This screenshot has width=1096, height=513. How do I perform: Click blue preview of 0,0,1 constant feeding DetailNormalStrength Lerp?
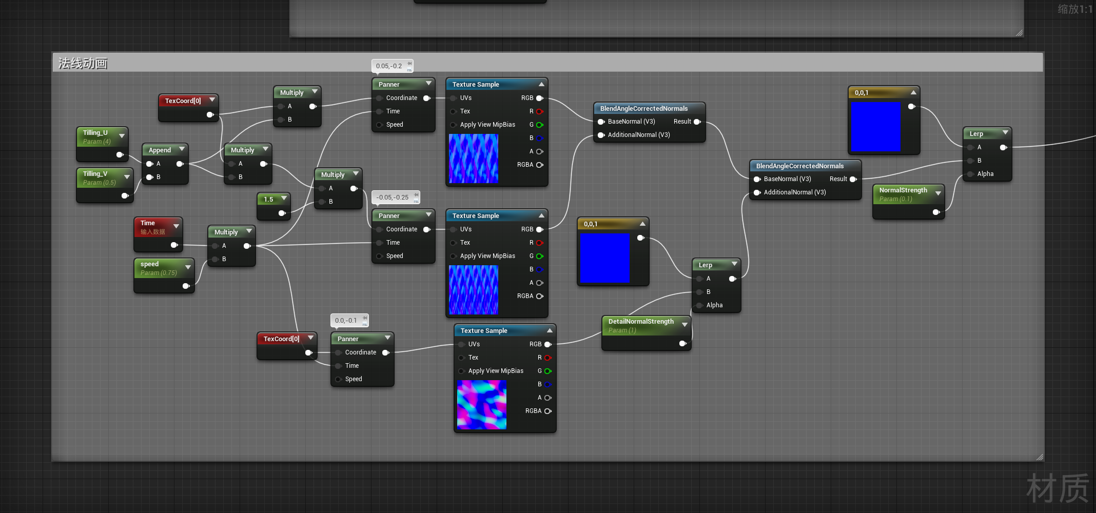605,258
